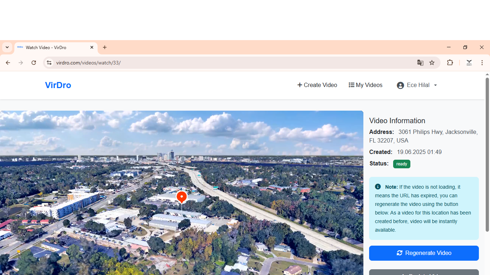Click the info icon in the note box

pyautogui.click(x=378, y=187)
